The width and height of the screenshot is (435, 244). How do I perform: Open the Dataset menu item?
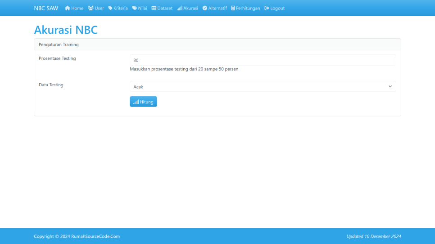pos(165,8)
